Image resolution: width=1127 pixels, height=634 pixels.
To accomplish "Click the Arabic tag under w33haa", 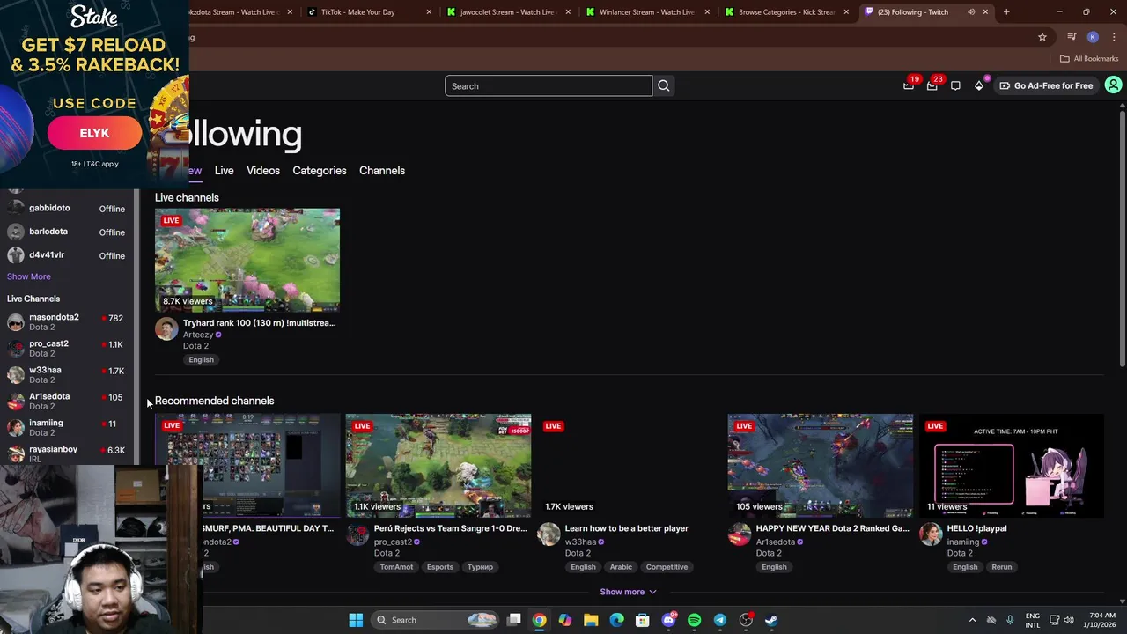I will [621, 567].
